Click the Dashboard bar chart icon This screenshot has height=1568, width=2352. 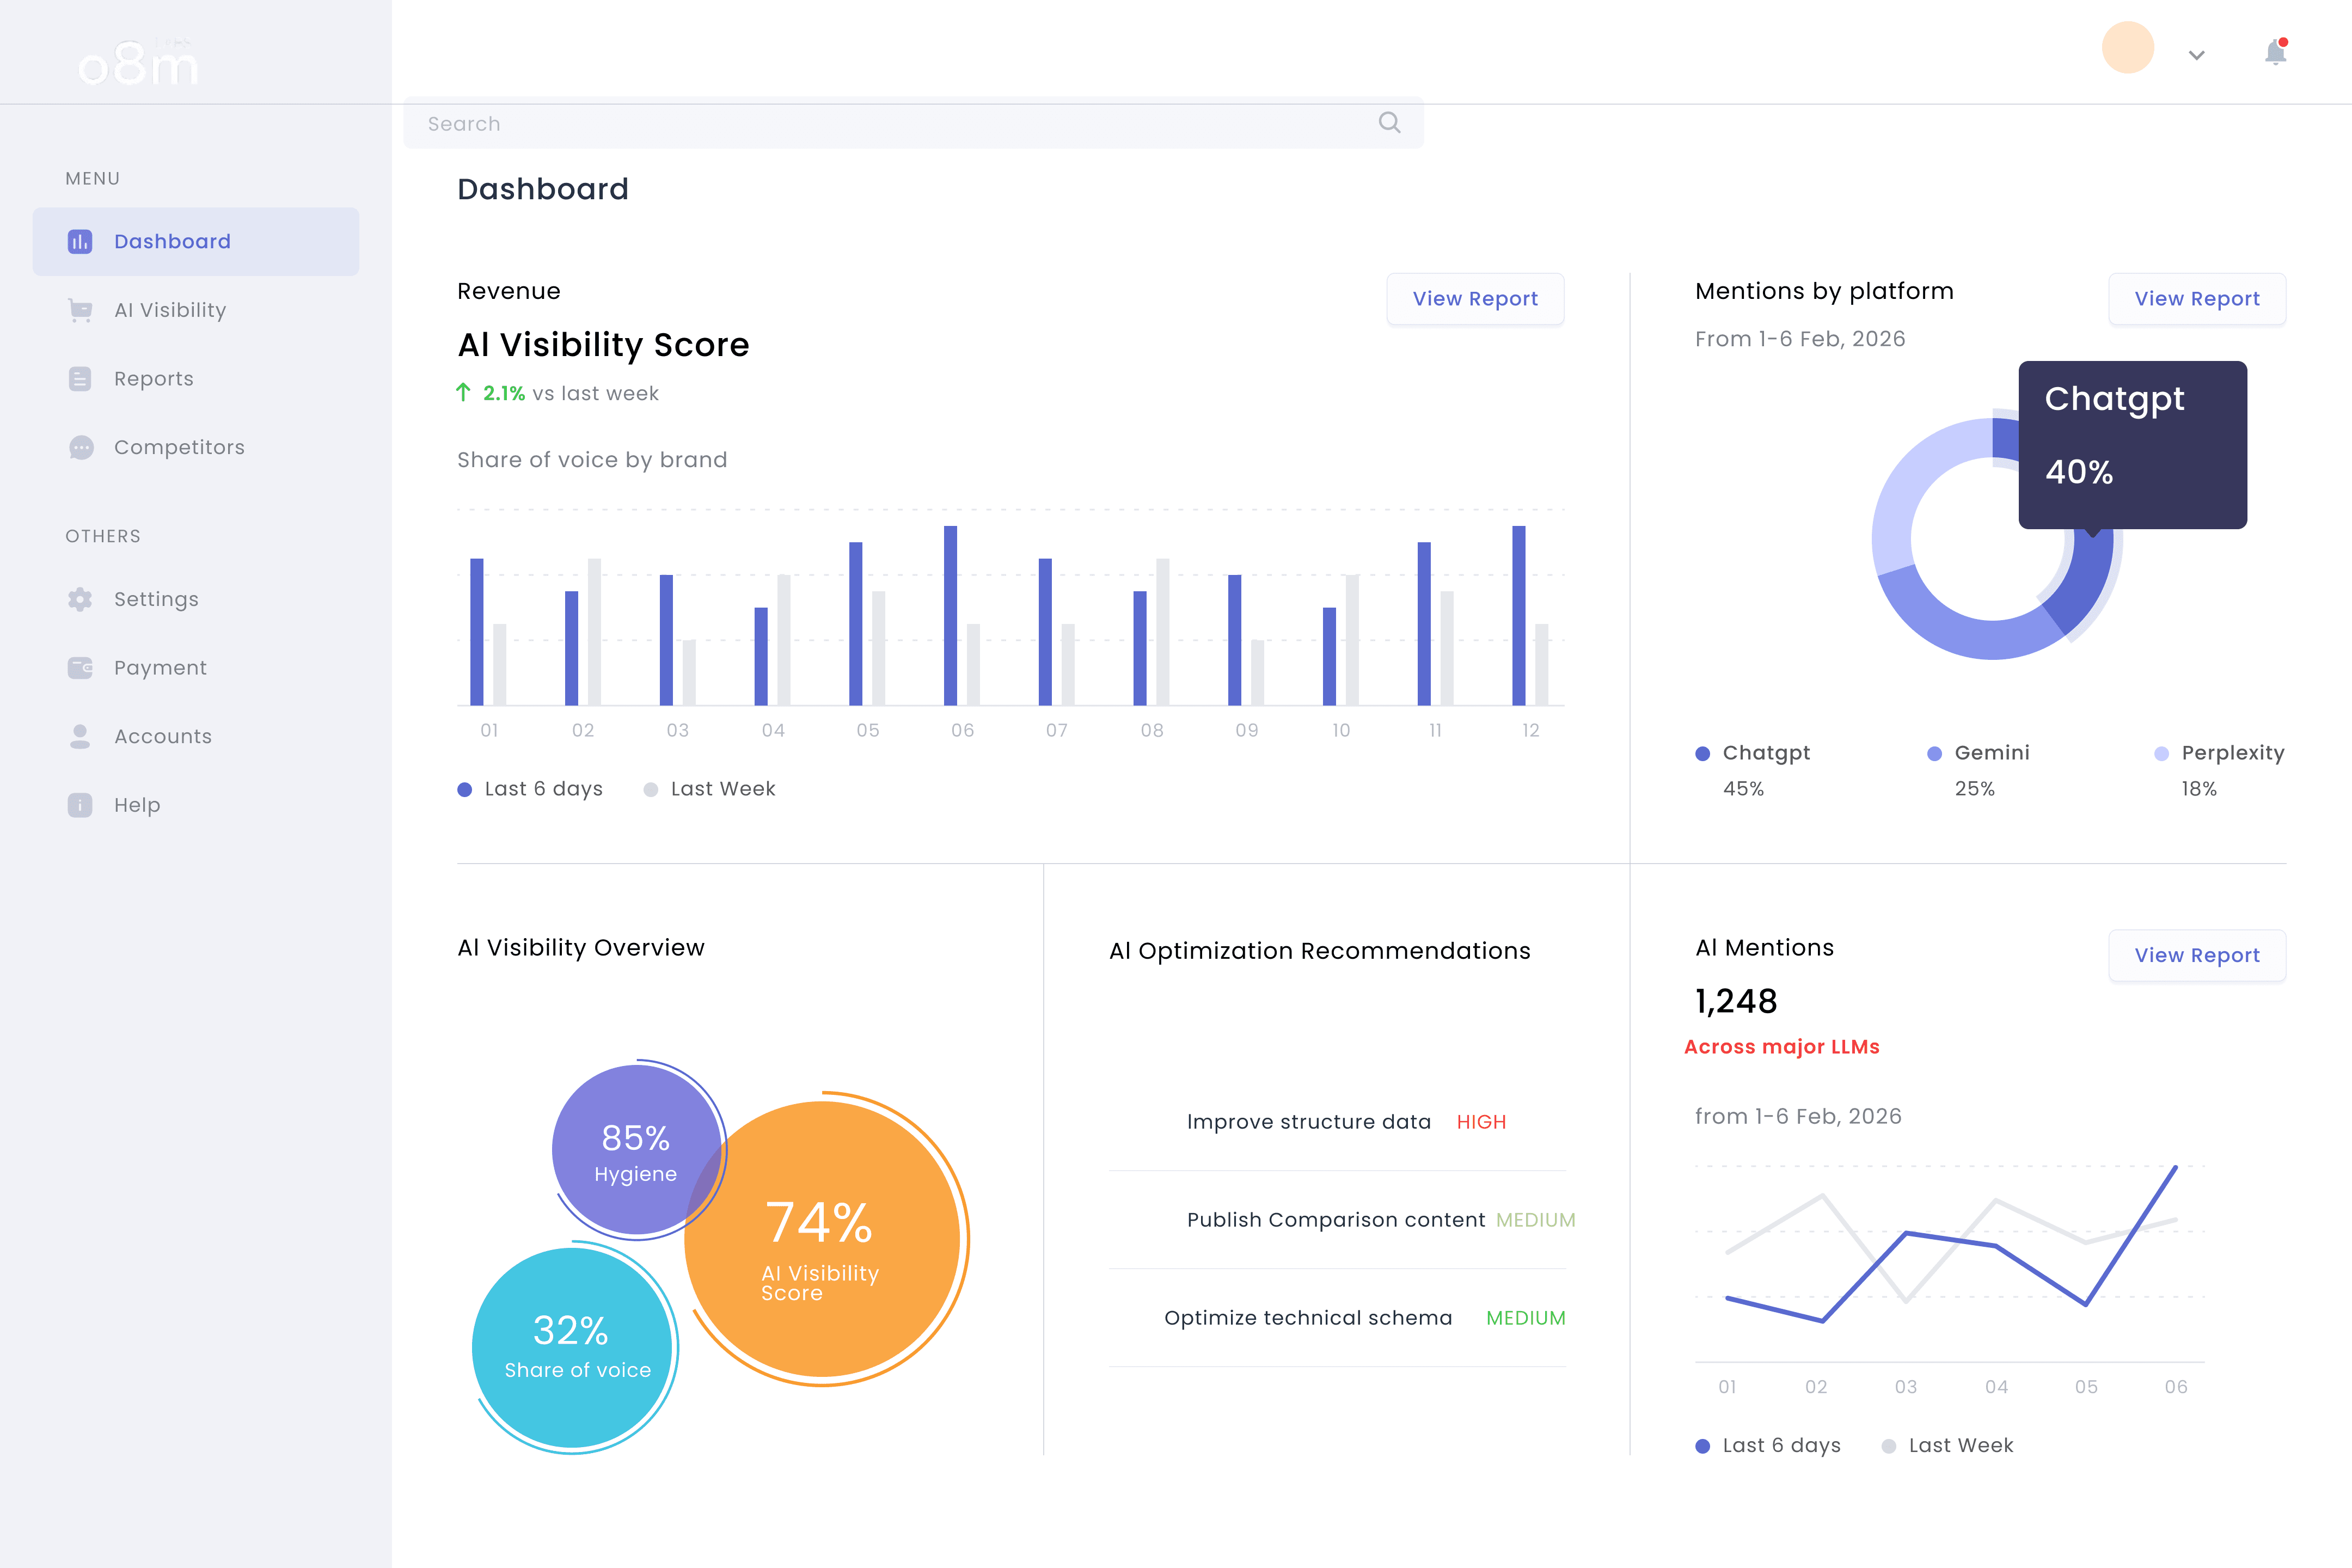[80, 241]
